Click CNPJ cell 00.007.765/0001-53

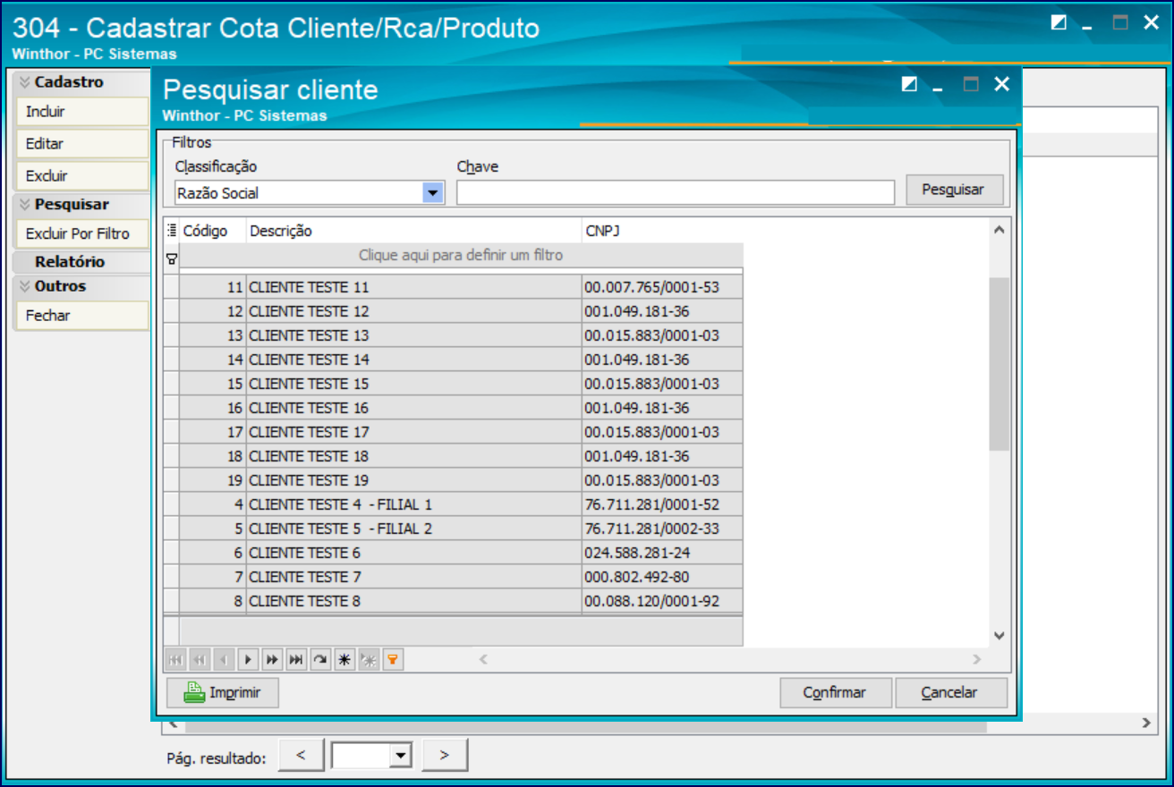click(x=662, y=287)
